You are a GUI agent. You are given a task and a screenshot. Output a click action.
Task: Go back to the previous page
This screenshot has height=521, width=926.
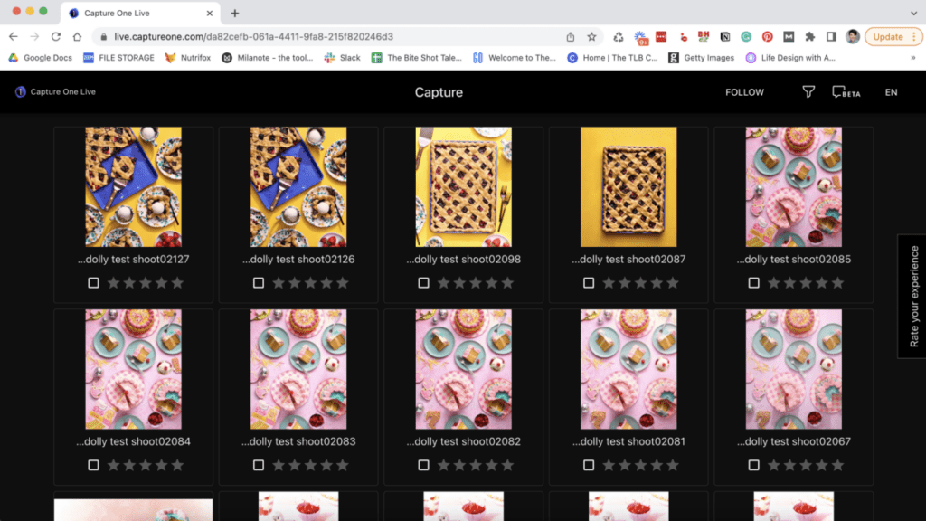tap(13, 36)
